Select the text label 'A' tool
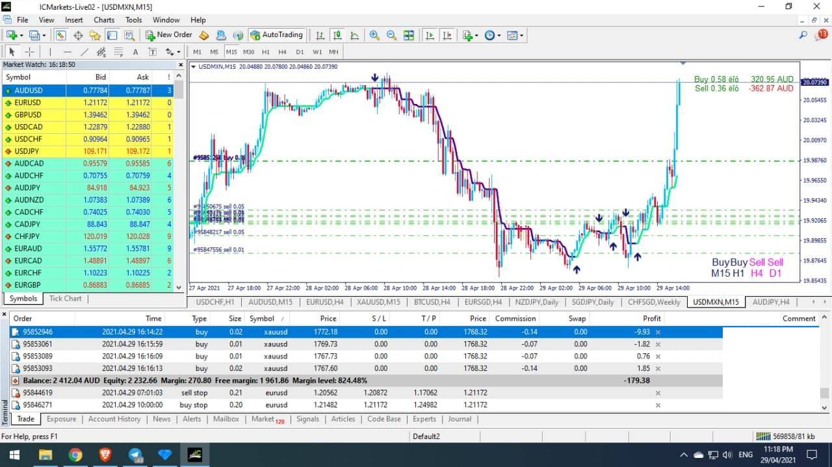The height and width of the screenshot is (467, 832). pyautogui.click(x=135, y=52)
